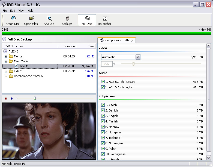The image size is (213, 167).
Task: Play the video preview
Action: coord(12,98)
